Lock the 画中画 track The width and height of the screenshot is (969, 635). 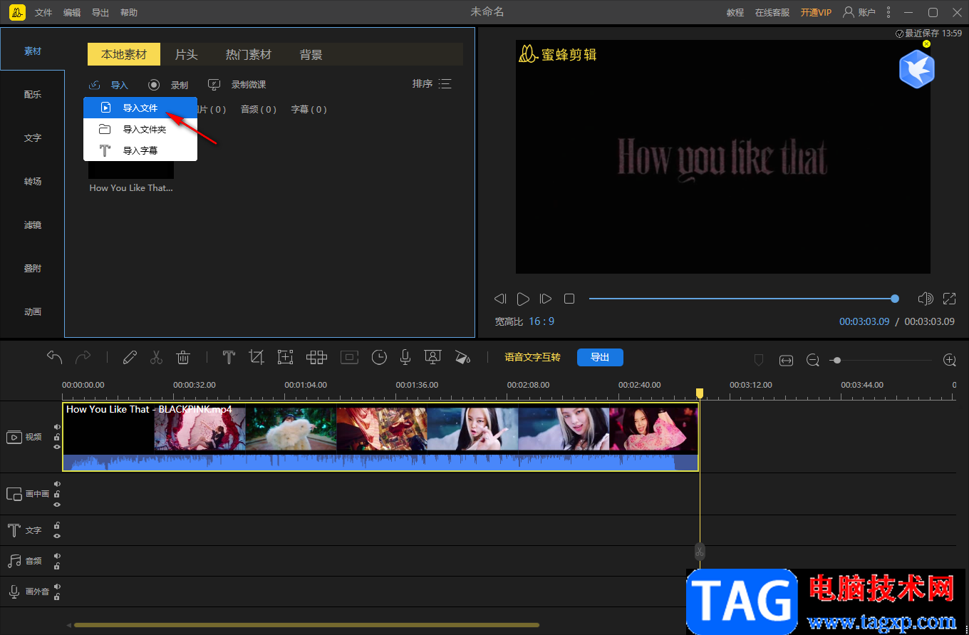57,494
